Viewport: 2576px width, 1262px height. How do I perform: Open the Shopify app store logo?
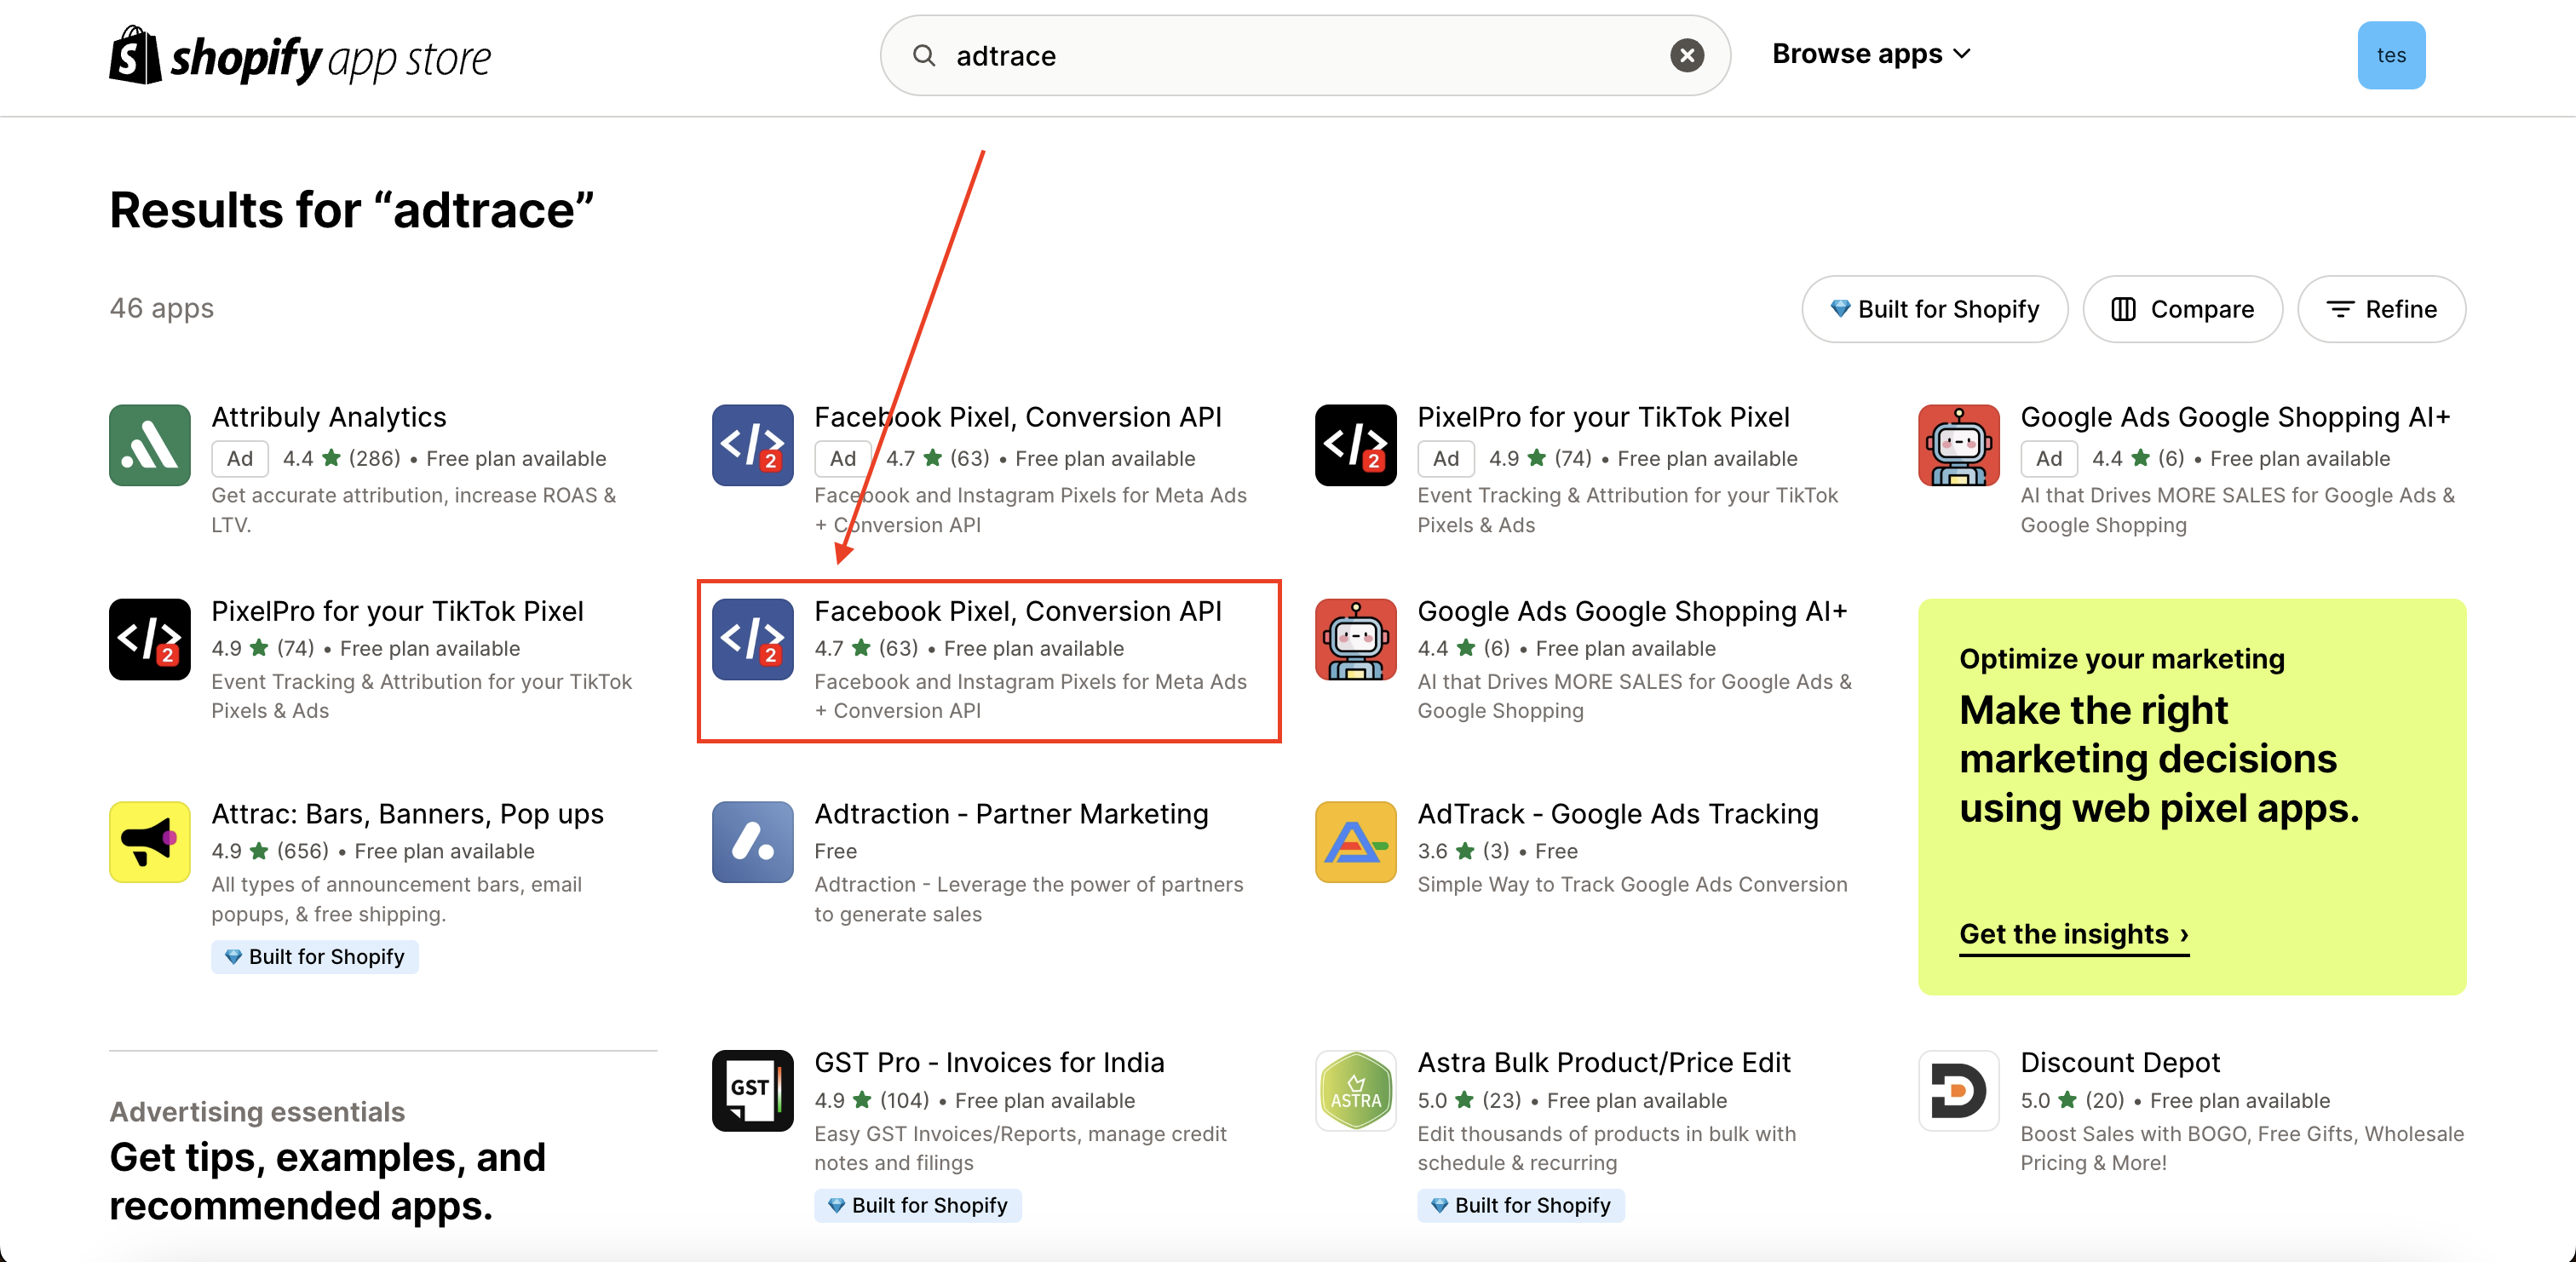300,56
